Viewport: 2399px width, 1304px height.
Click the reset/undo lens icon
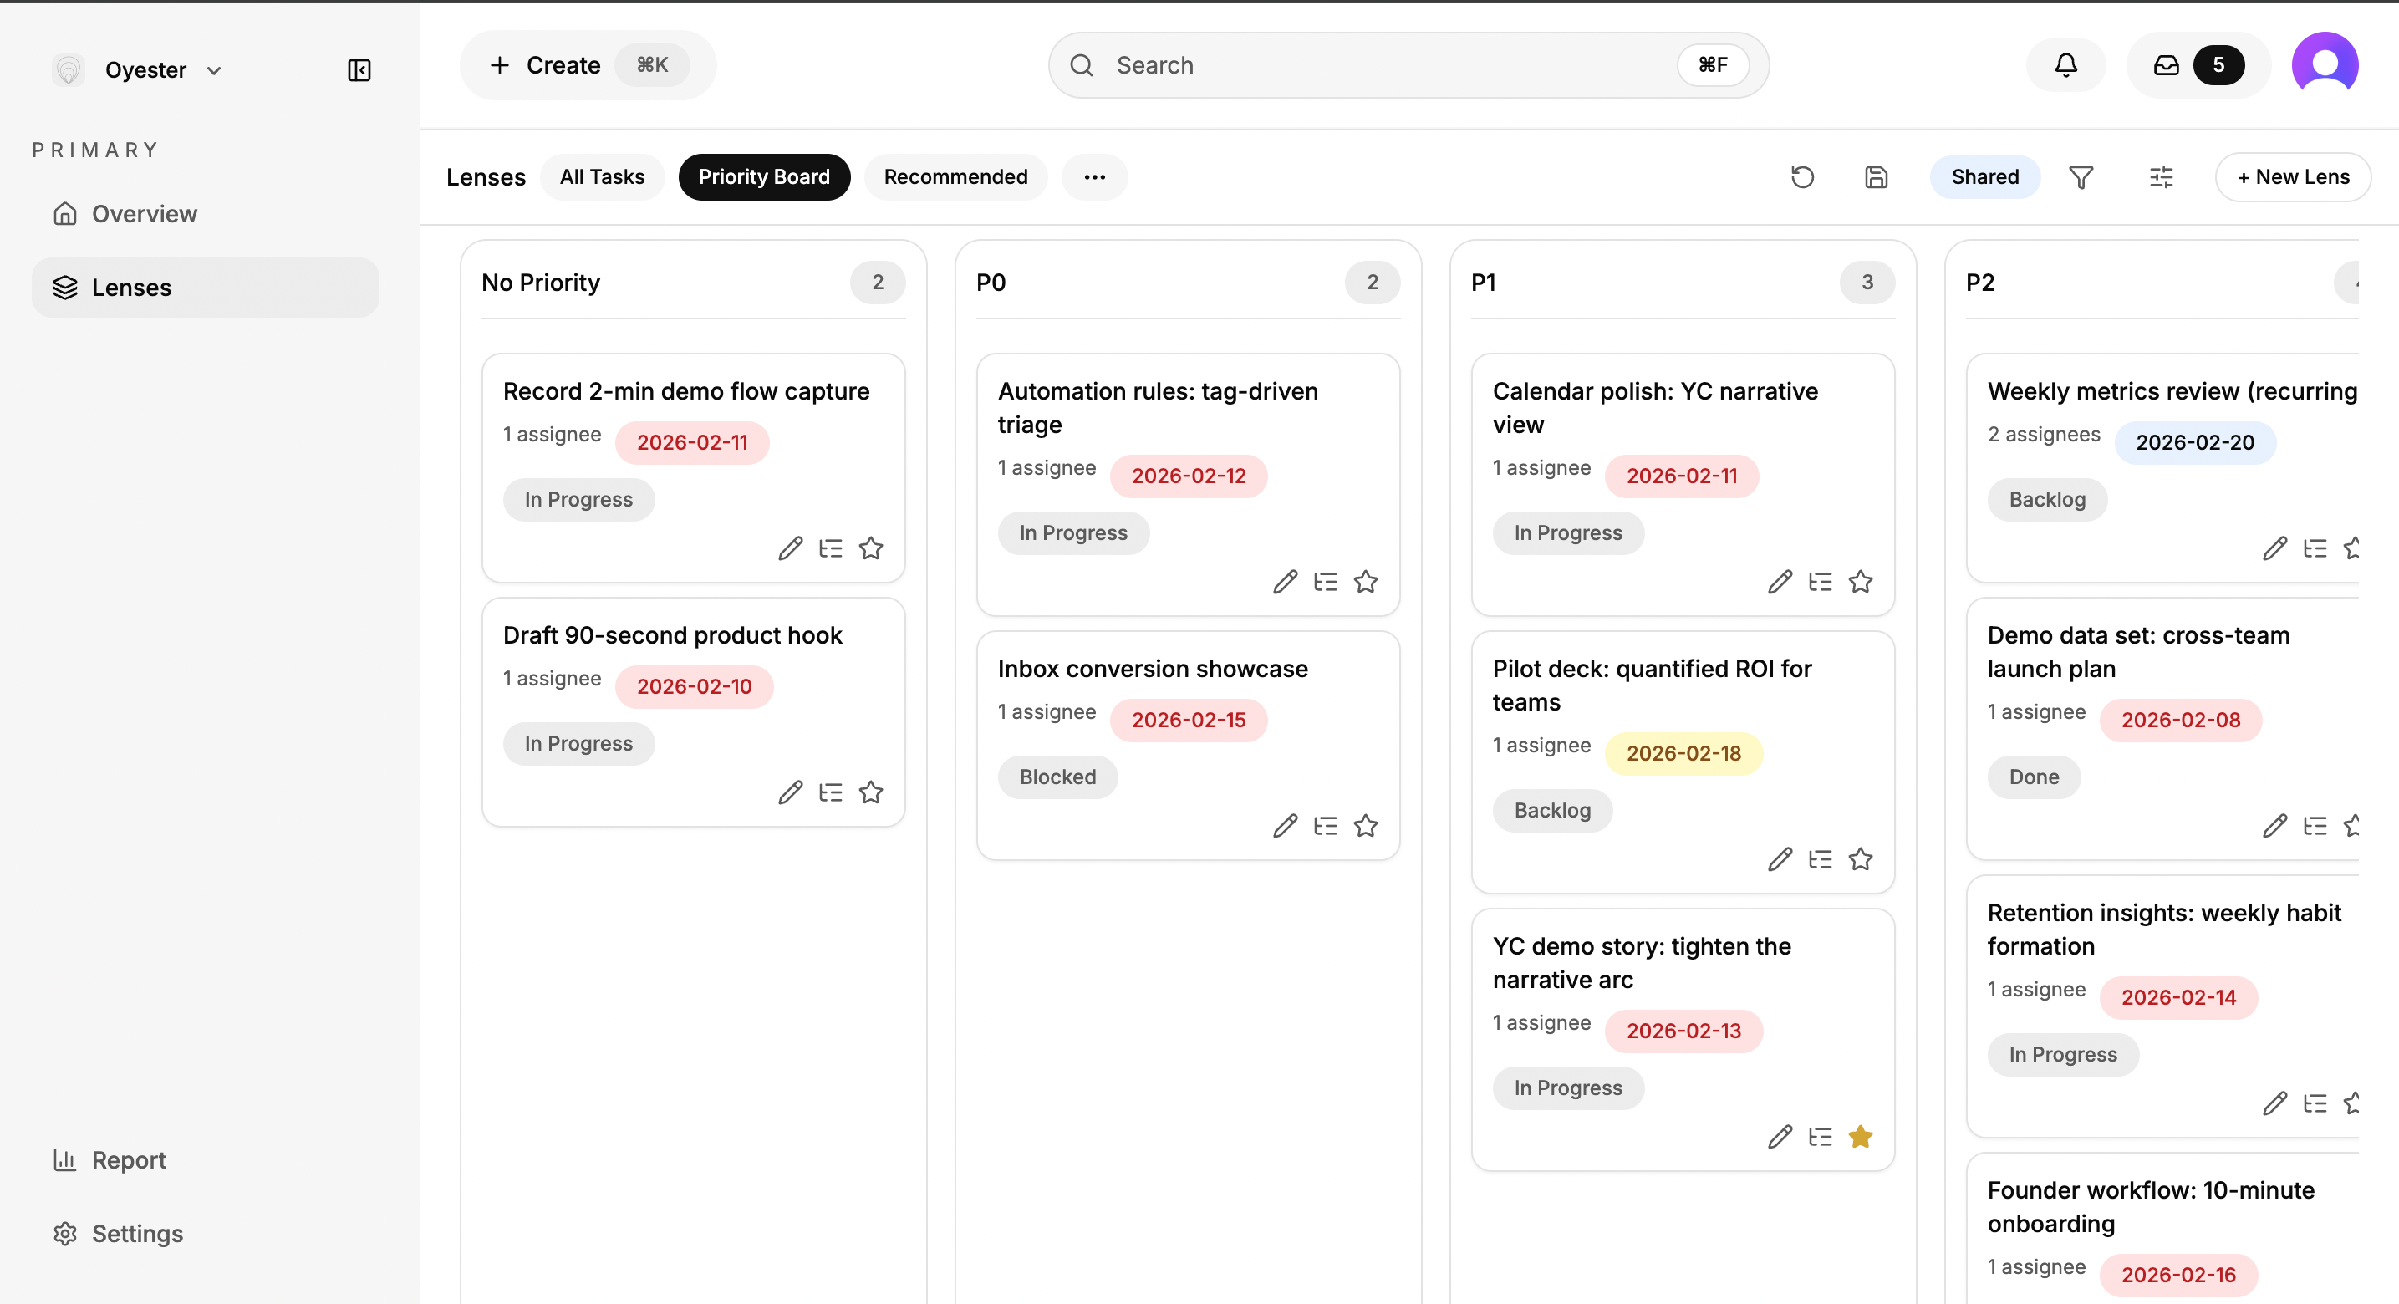[x=1802, y=177]
